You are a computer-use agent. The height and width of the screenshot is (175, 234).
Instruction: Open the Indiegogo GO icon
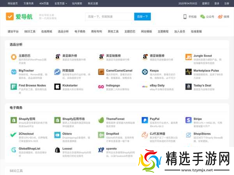click(101, 87)
